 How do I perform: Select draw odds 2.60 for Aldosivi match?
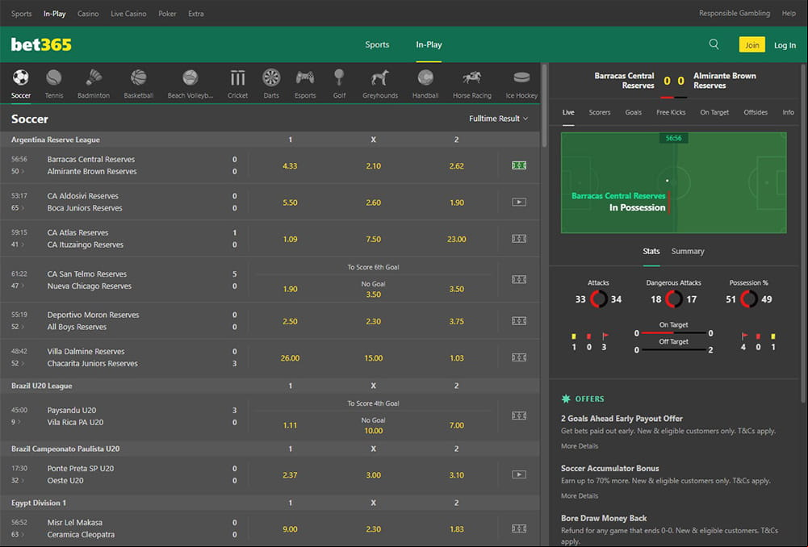(x=373, y=203)
